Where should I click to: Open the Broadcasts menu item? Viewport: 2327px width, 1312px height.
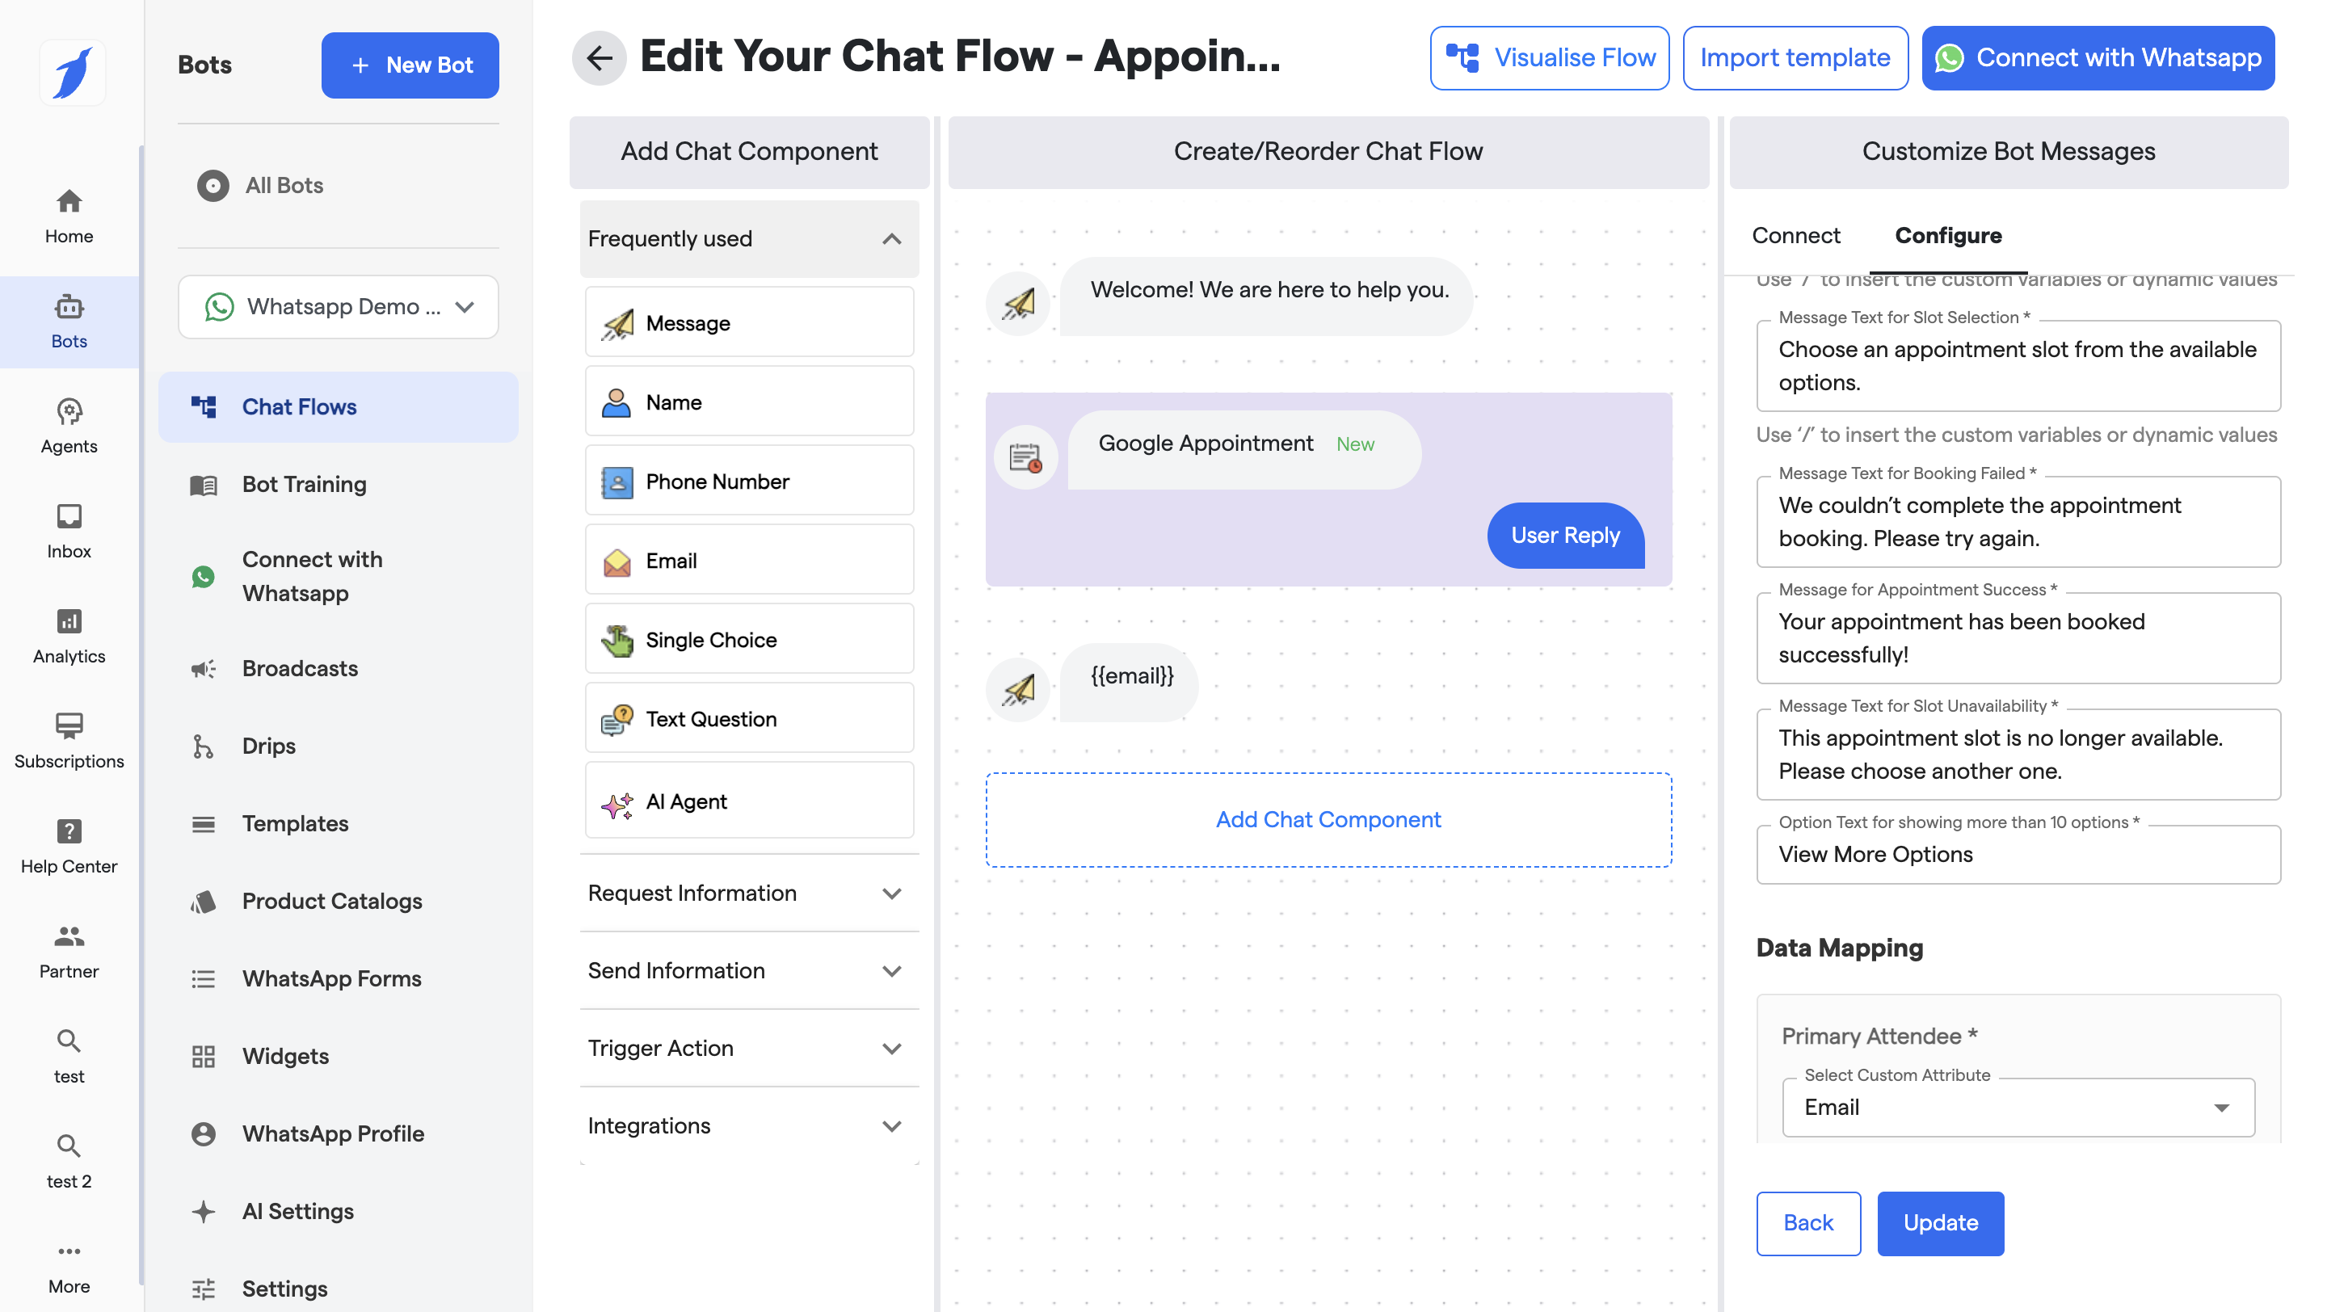300,668
